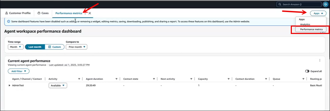Click the Add filter button
The image size is (330, 111).
[x=19, y=71]
